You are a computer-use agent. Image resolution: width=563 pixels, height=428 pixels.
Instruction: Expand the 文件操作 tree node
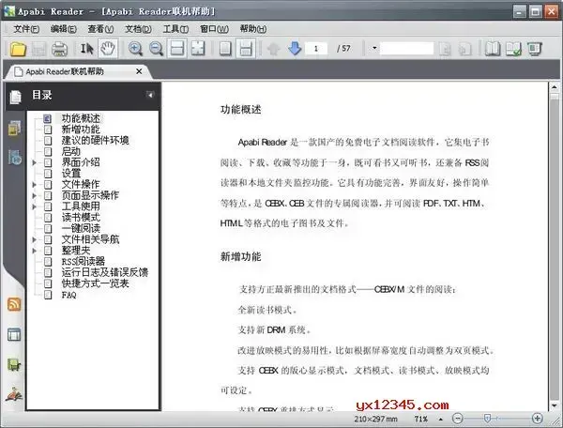click(x=34, y=185)
